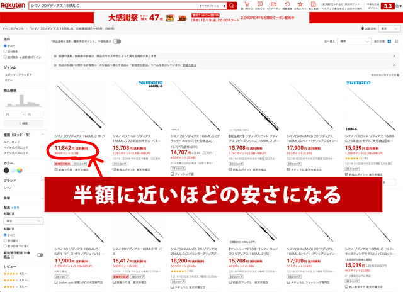
Task: Click the shop icon beside フィッシング遊
Action: click(172, 174)
